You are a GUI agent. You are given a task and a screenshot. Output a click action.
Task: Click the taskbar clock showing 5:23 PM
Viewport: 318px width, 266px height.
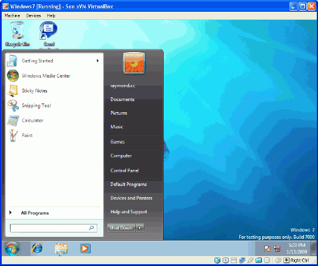297,248
